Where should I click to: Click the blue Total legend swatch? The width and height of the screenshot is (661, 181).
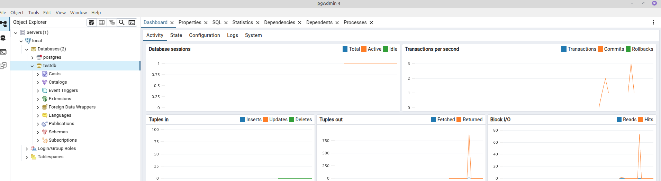pos(345,49)
